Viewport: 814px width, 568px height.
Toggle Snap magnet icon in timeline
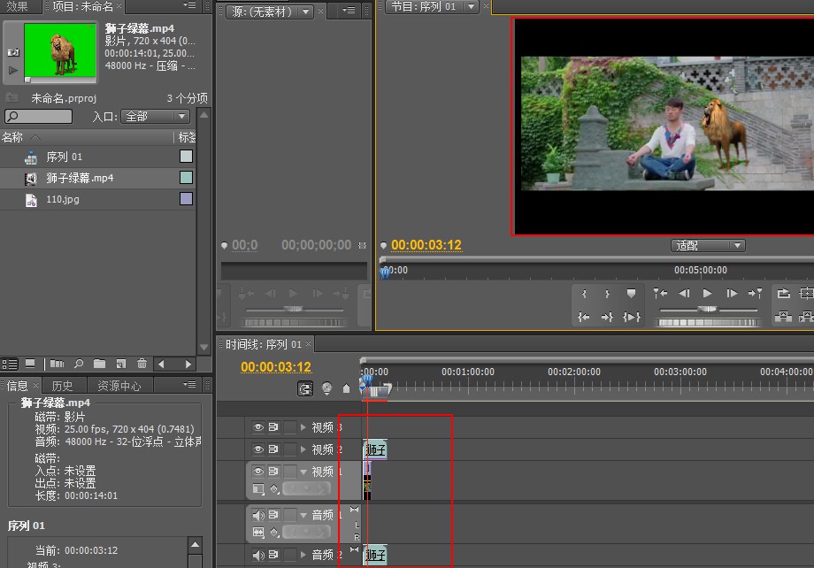click(305, 388)
